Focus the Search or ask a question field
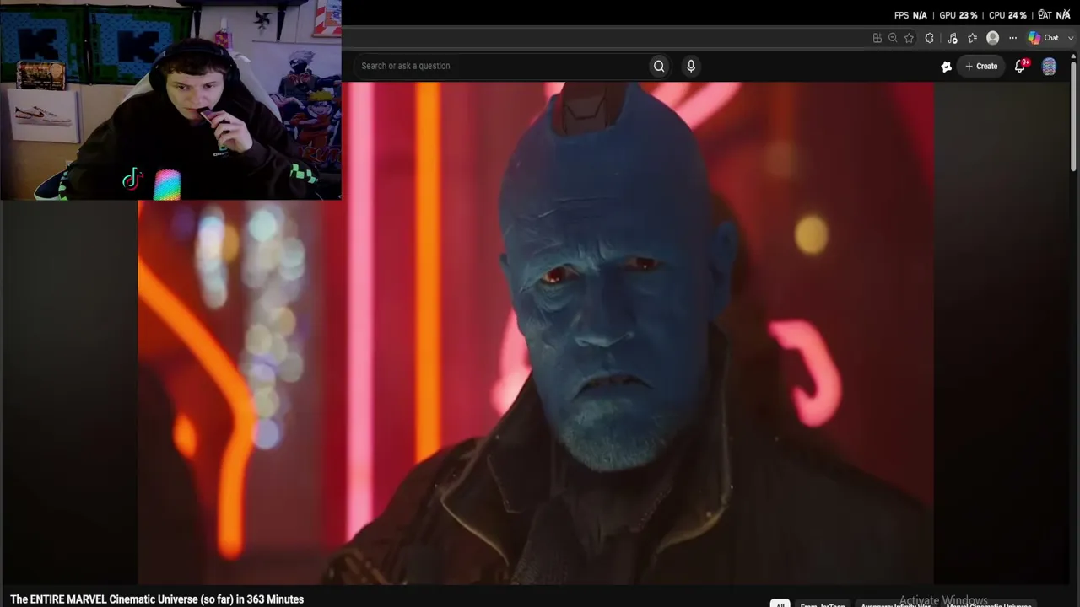This screenshot has height=607, width=1080. click(x=501, y=66)
